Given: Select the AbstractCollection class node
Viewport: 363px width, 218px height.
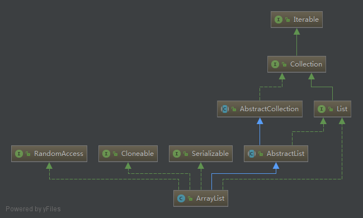Looking at the screenshot, I should tap(260, 109).
